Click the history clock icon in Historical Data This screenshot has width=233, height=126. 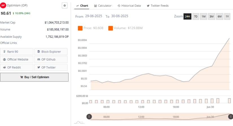point(119,6)
